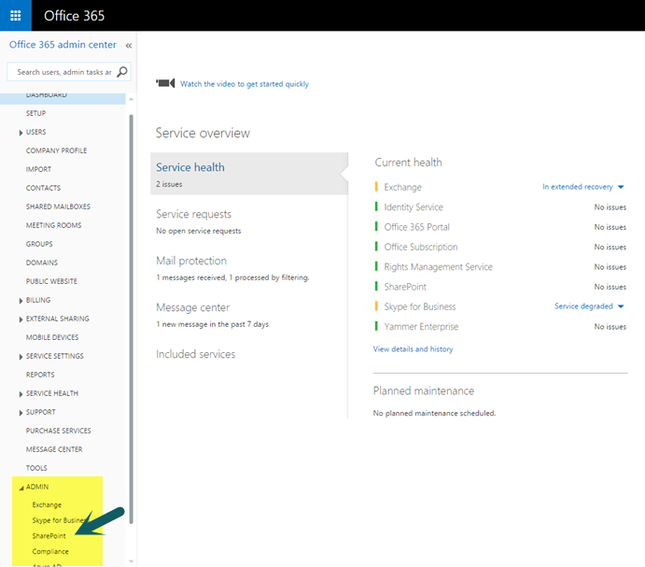Screen dimensions: 645x567
Task: Open Skype for Business status dropdown
Action: [x=621, y=306]
